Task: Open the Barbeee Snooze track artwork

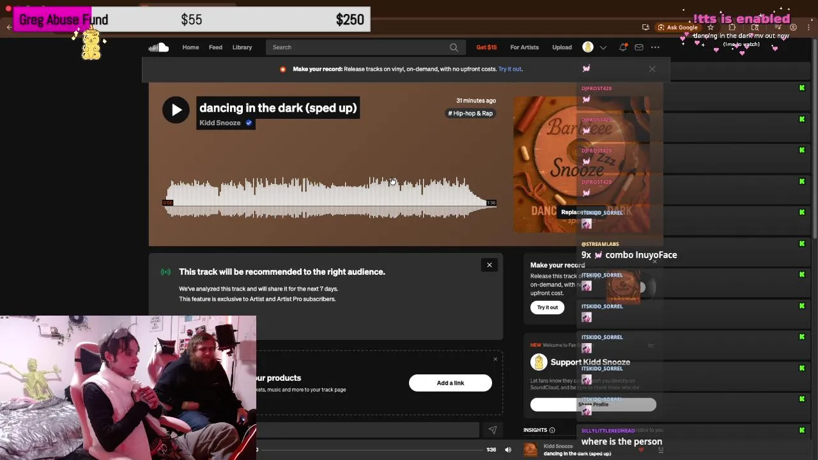Action: tap(582, 164)
